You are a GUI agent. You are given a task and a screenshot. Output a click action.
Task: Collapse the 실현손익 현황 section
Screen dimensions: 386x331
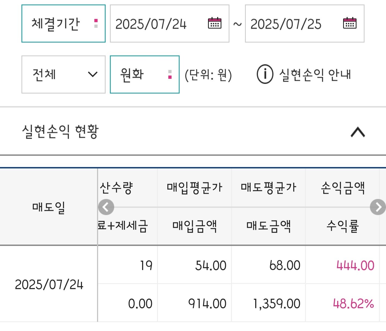pyautogui.click(x=358, y=132)
